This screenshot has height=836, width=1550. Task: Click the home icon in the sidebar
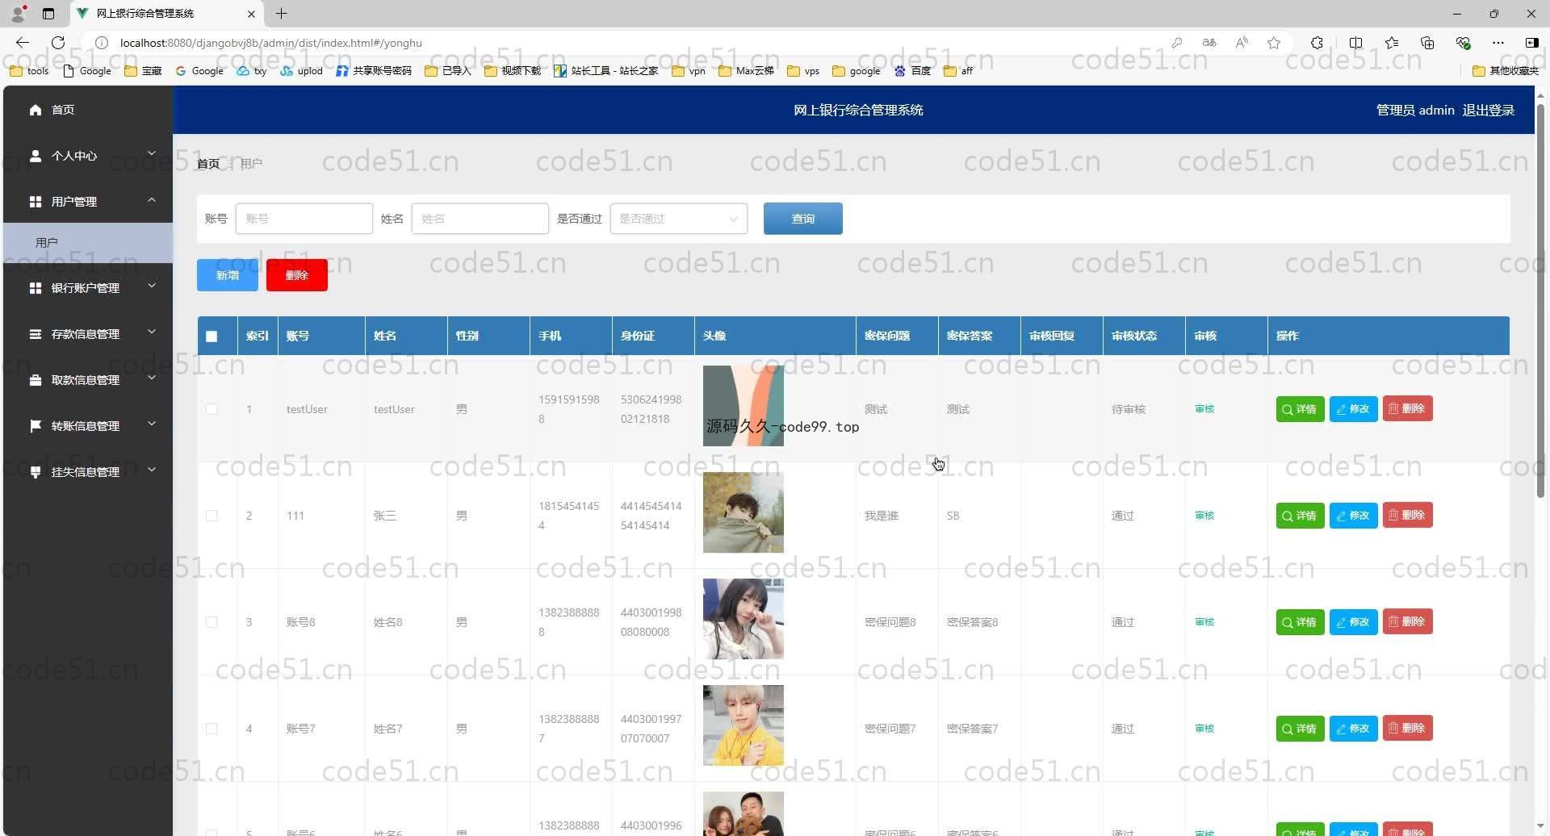(x=36, y=110)
